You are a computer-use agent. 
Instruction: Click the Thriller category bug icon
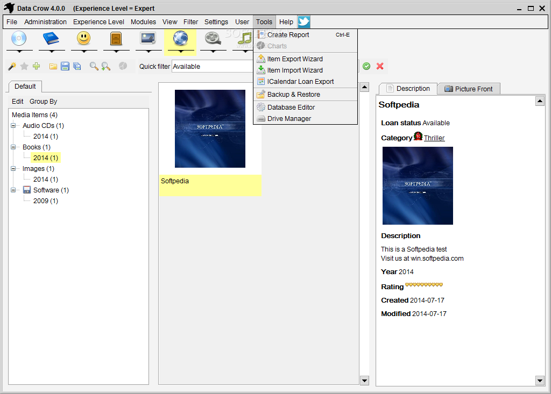coord(418,136)
